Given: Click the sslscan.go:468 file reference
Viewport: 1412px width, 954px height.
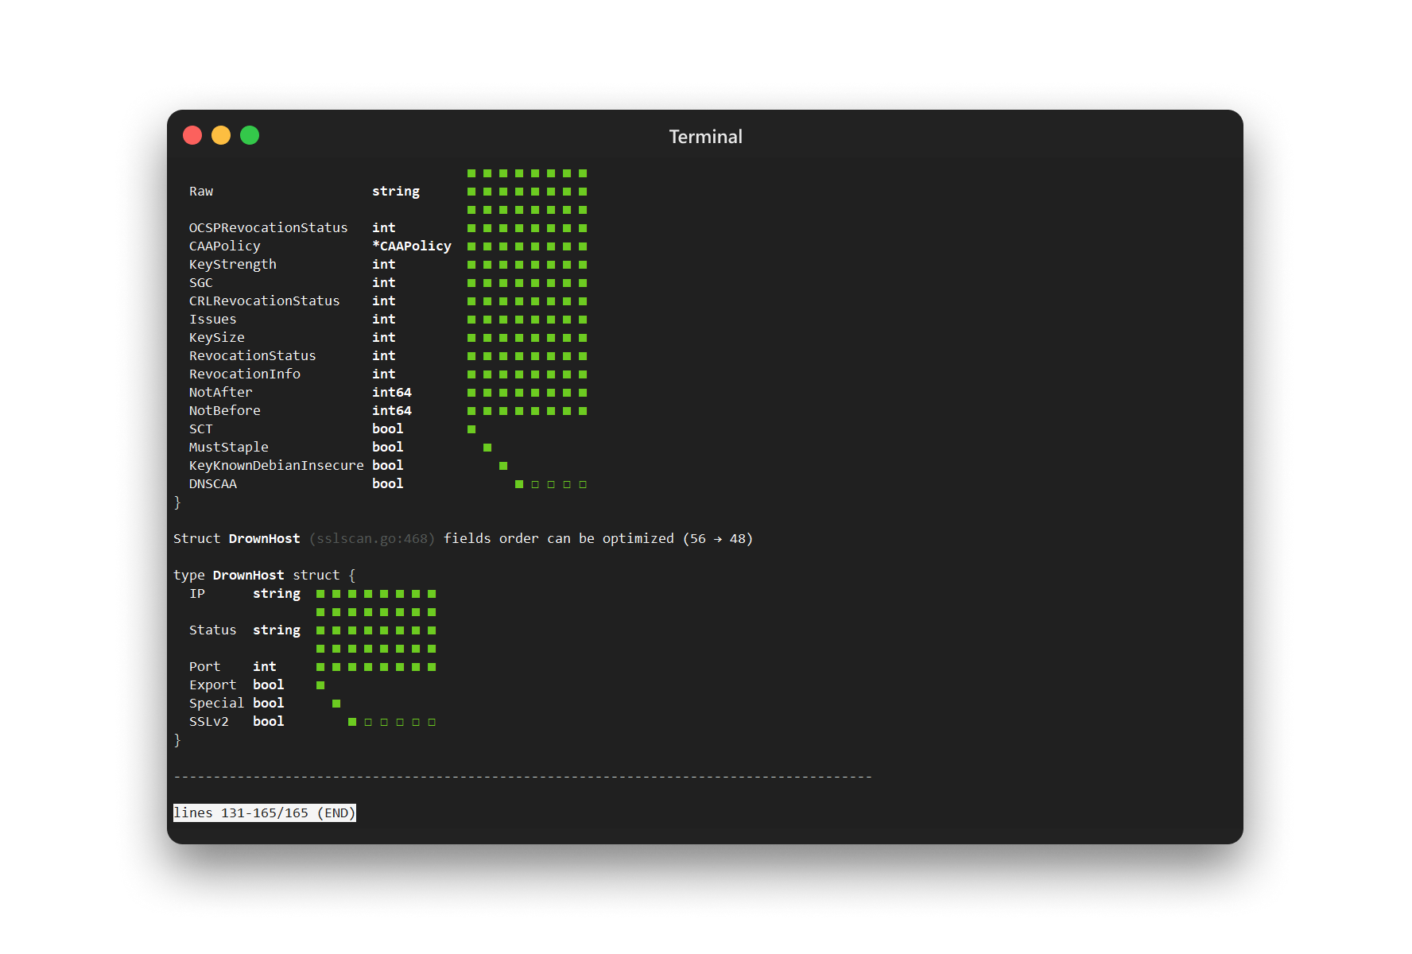Looking at the screenshot, I should 372,539.
